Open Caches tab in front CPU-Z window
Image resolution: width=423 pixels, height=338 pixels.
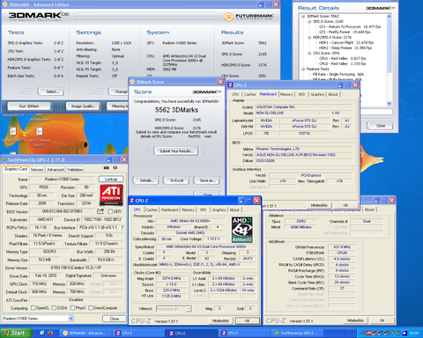pyautogui.click(x=152, y=209)
